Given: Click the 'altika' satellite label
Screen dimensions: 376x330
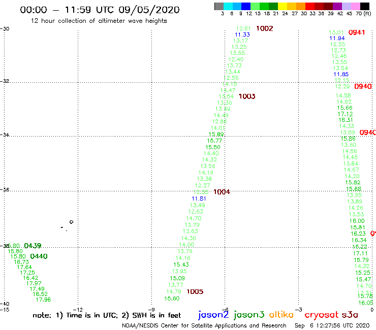Looking at the screenshot, I should tap(281, 314).
